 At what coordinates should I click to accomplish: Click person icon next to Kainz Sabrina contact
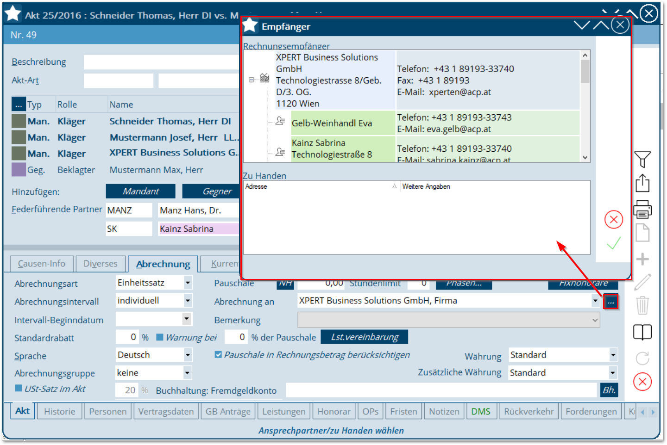(x=280, y=152)
